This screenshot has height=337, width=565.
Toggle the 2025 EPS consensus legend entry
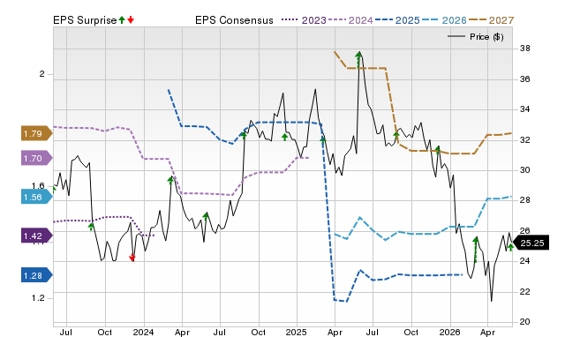pyautogui.click(x=397, y=20)
